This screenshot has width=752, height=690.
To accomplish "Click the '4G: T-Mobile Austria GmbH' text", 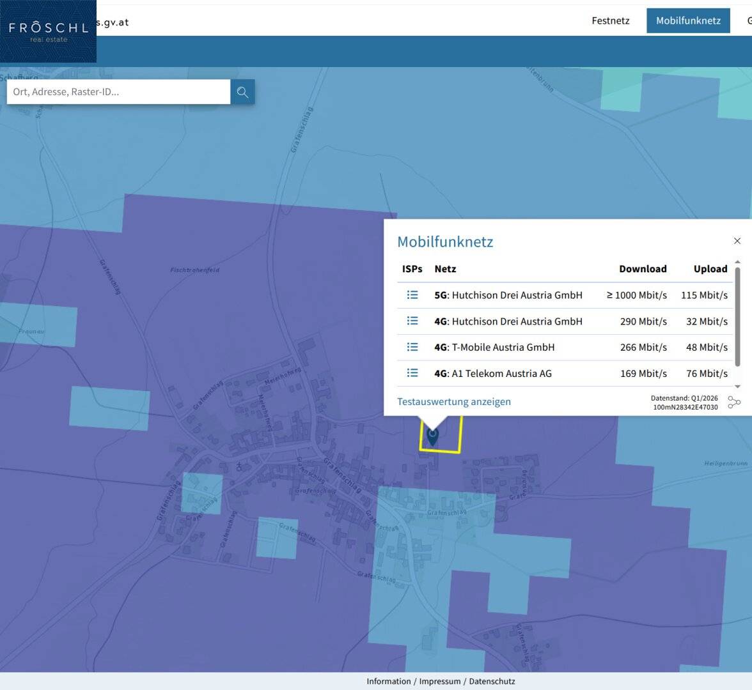I will click(x=494, y=347).
